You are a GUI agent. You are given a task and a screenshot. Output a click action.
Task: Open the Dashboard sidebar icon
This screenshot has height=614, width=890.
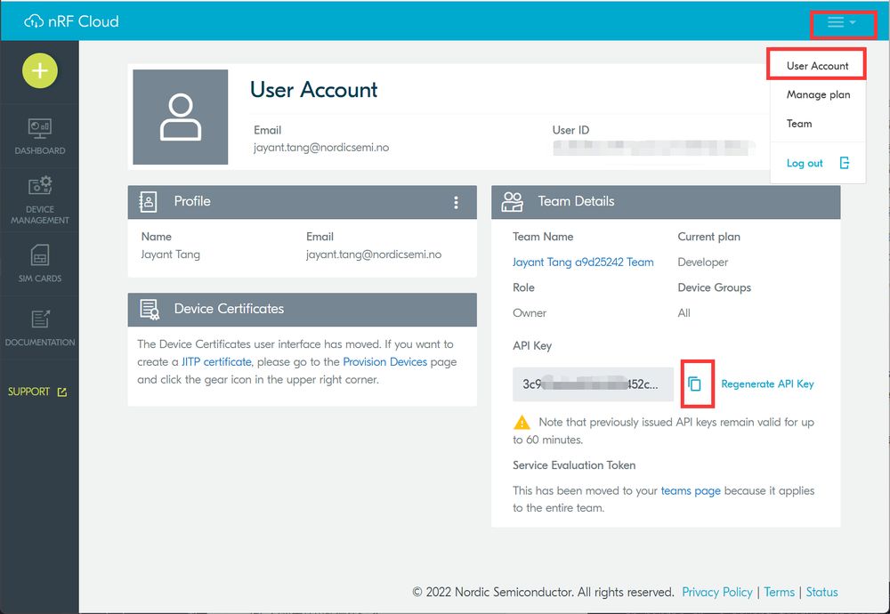click(x=40, y=136)
